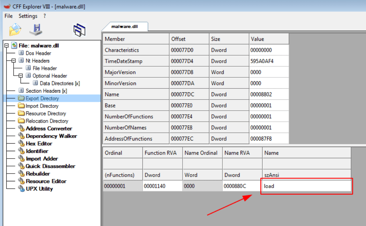Click the Dependency Walker tool icon
This screenshot has width=366, height=226.
[x=21, y=136]
